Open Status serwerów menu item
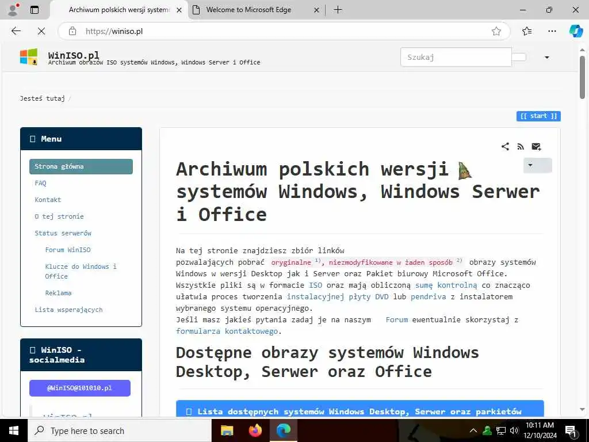This screenshot has height=442, width=589. (63, 233)
